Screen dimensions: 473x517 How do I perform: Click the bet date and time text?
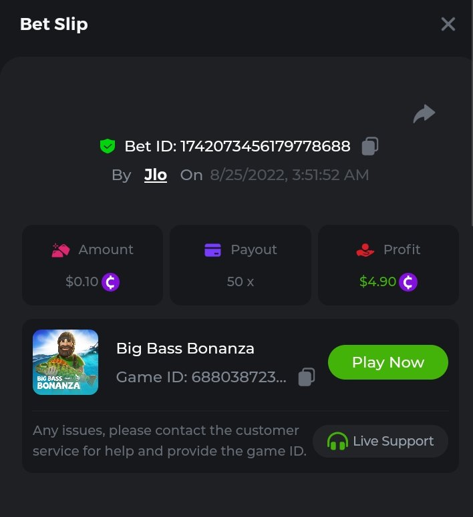tap(289, 175)
